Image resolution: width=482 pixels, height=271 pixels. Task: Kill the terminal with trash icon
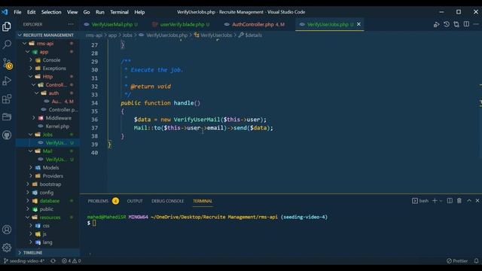coord(459,201)
